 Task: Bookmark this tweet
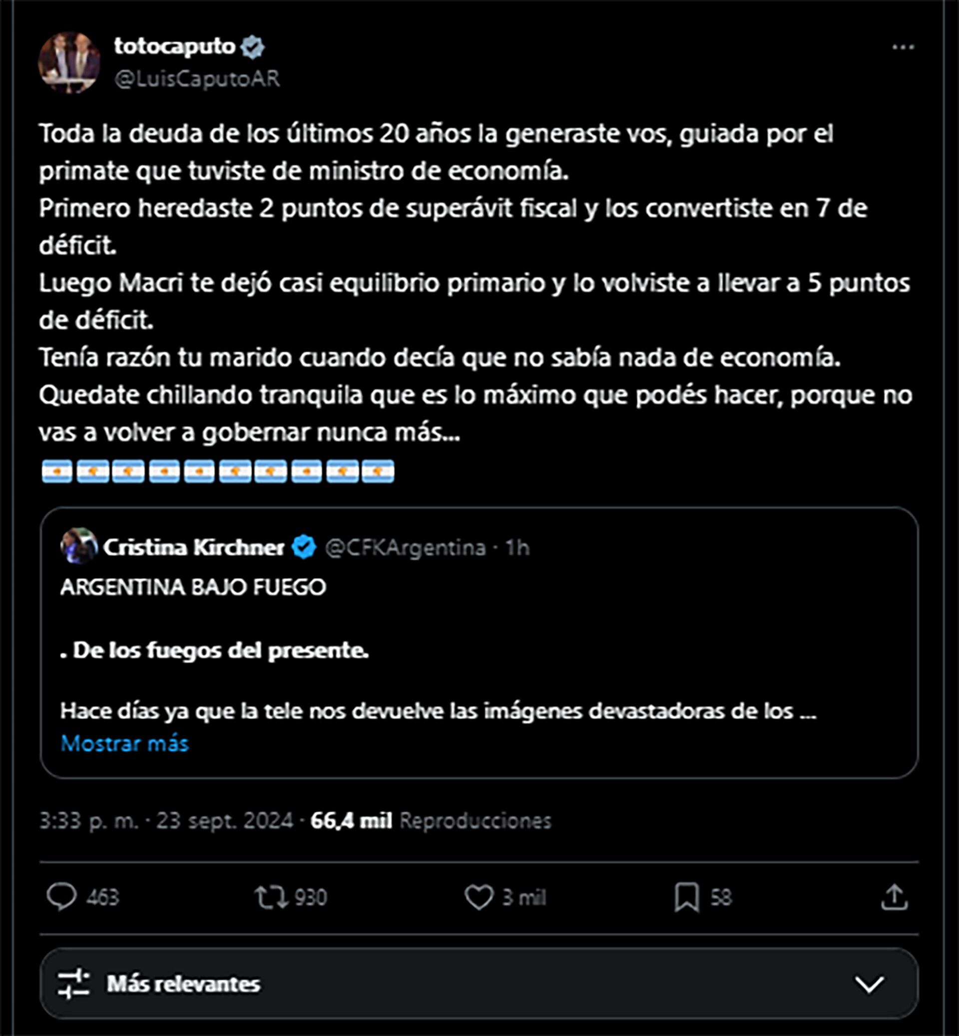click(x=687, y=897)
